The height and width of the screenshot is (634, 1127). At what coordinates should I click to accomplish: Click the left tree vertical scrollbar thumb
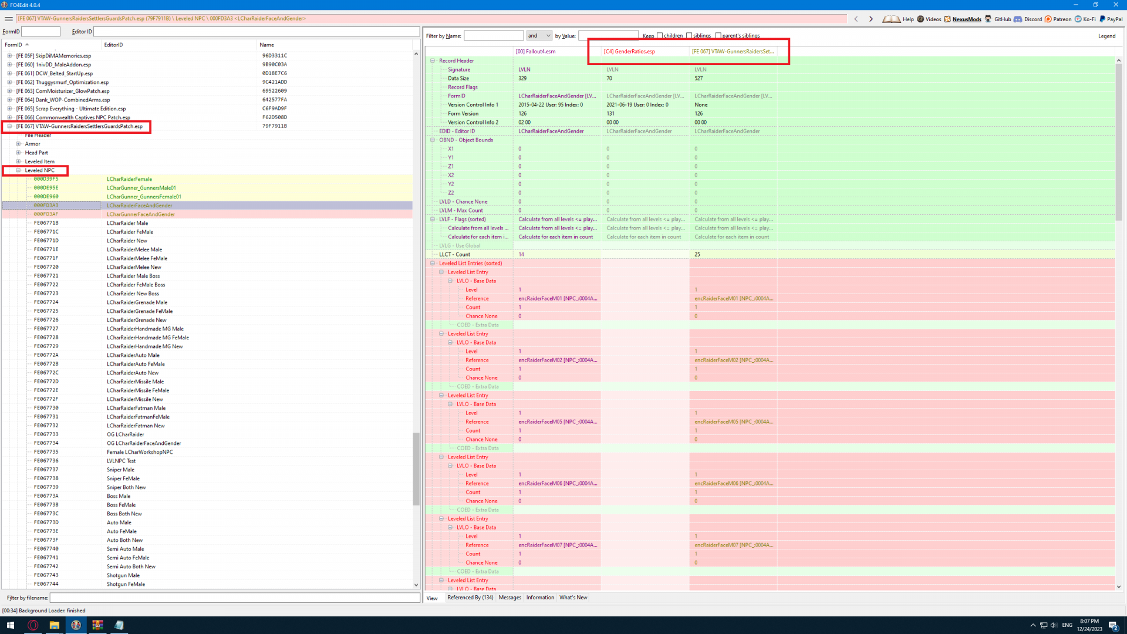(416, 468)
